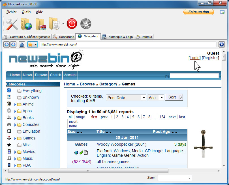Click the red power button icon
Viewport: 229px width, 185px height.
72,24
